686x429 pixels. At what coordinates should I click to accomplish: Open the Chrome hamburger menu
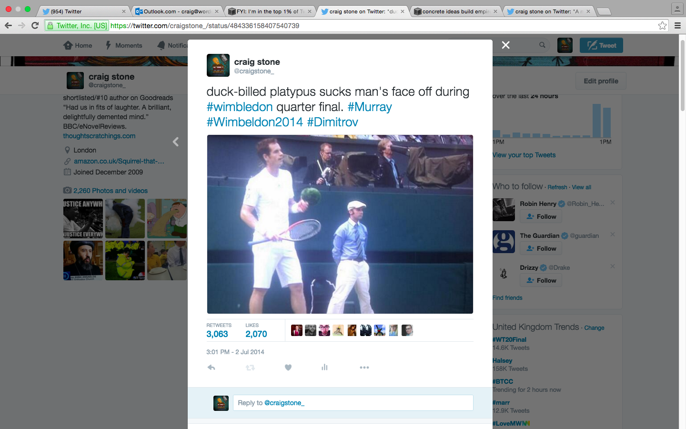[x=677, y=26]
